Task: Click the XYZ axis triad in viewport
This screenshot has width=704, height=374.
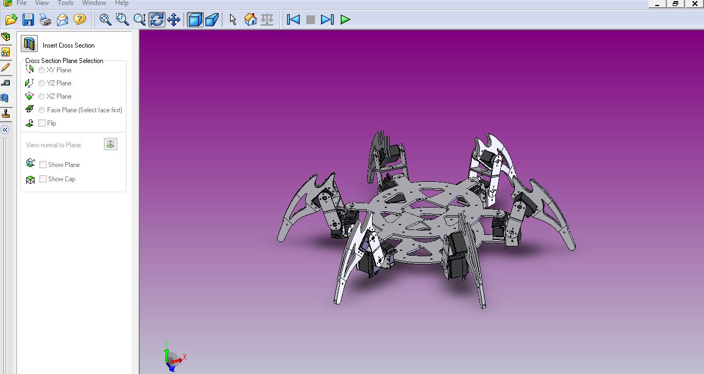Action: tap(174, 358)
